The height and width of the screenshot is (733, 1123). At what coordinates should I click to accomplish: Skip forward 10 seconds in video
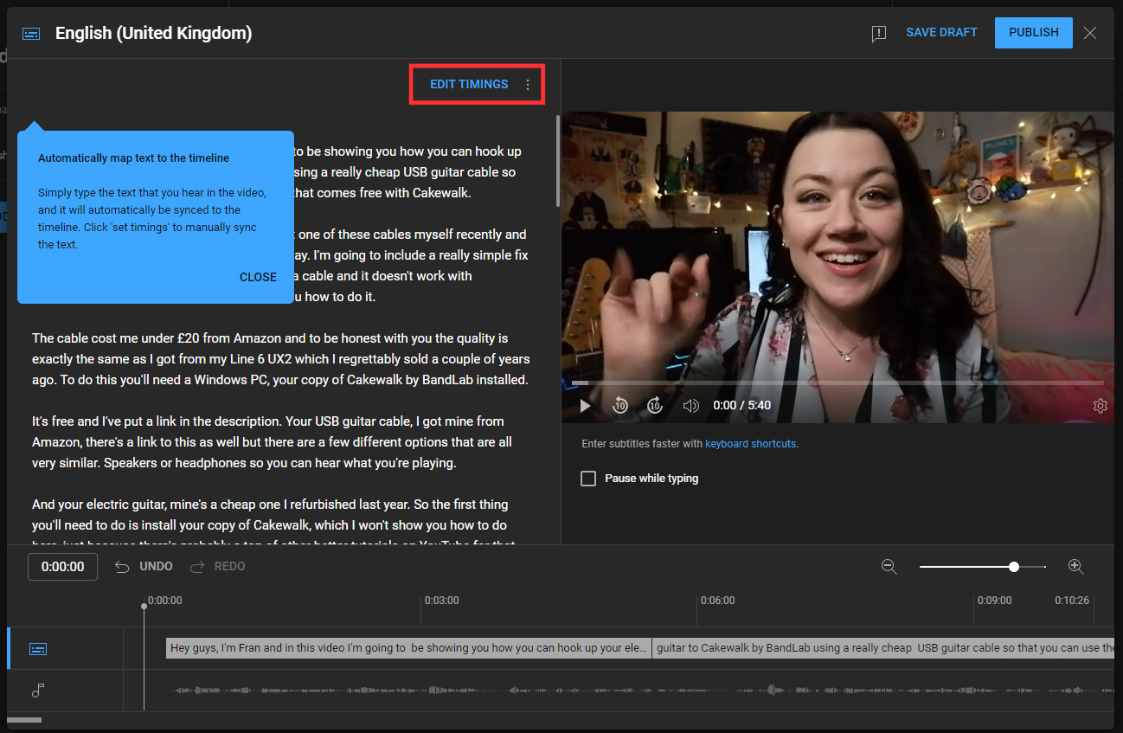pos(655,405)
